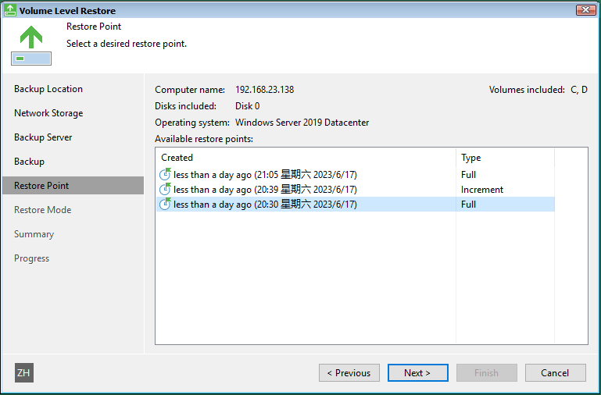Click the Previous button
This screenshot has height=395, width=601.
click(x=349, y=372)
